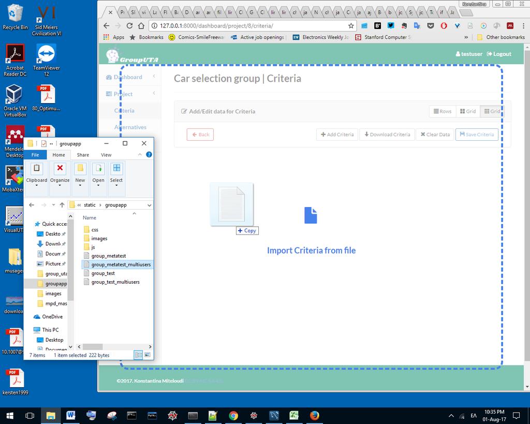Open Chrome's three-dot menu

523,26
